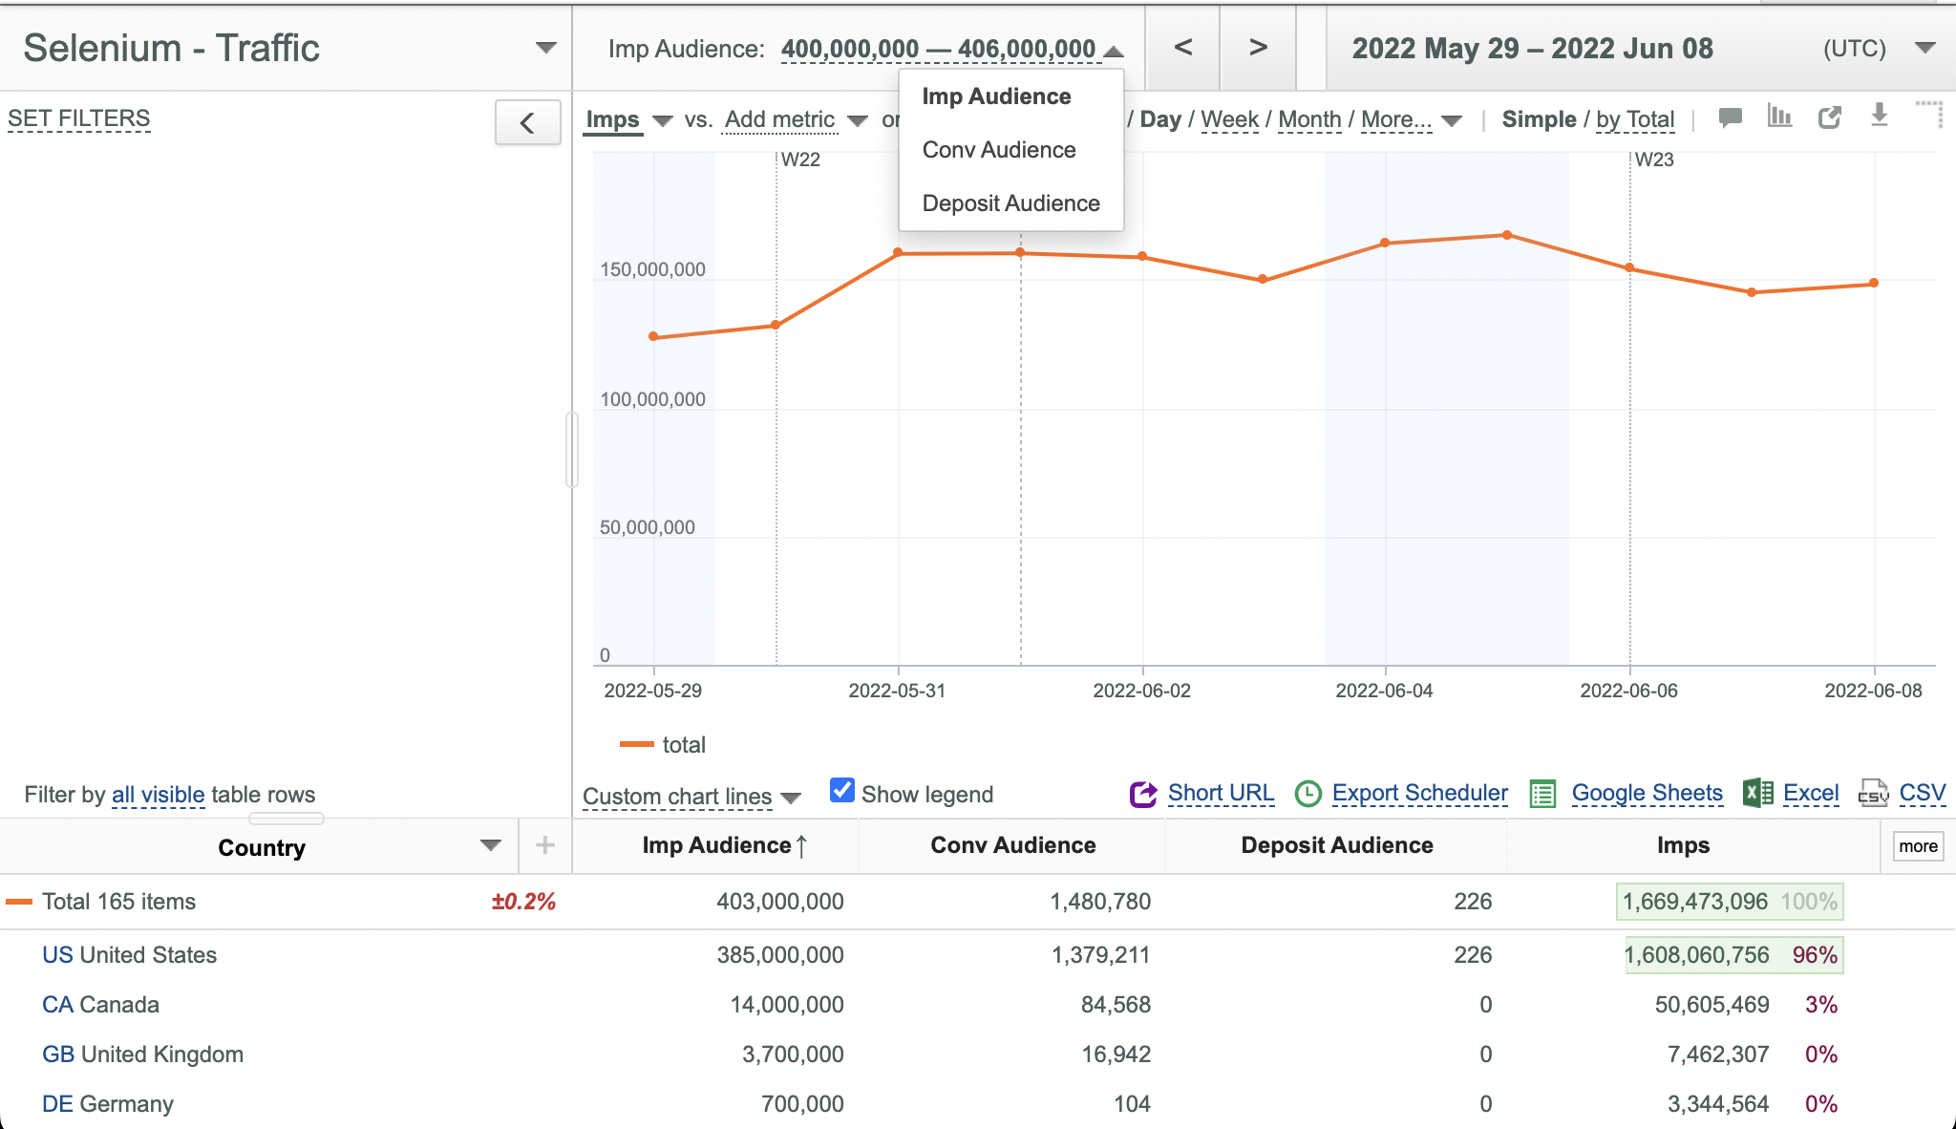
Task: Click the Excel export icon
Action: click(x=1758, y=793)
